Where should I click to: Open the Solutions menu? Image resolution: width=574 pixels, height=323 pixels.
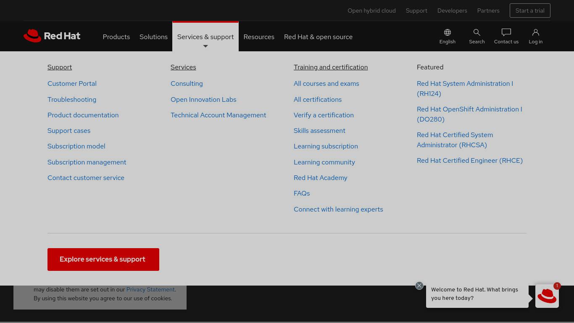[153, 37]
